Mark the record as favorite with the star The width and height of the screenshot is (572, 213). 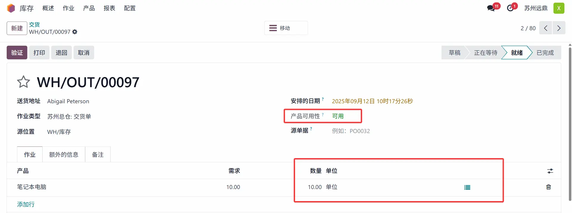(24, 82)
